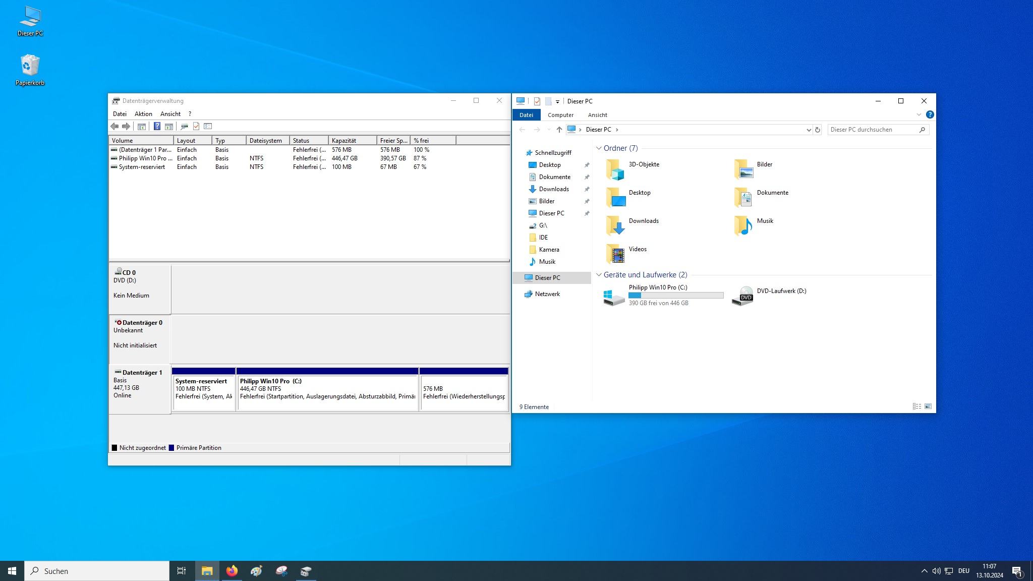Click the help icon in Datenträgerverwaltung toolbar
This screenshot has height=581, width=1033.
(157, 126)
